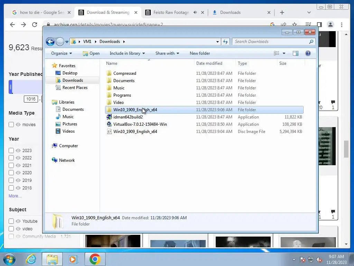Viewport: 354px width, 266px height.
Task: Open Internet Explorer from the taskbar
Action: [31, 259]
